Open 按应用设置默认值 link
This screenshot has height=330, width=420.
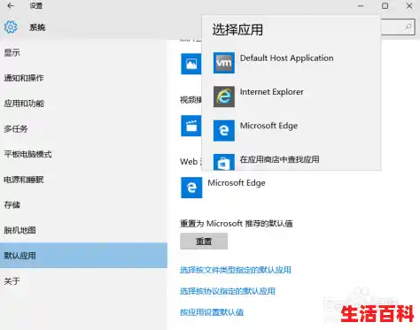[212, 312]
